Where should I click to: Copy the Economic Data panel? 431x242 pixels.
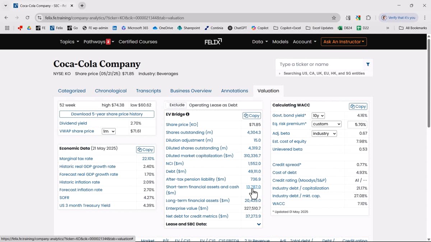point(145,150)
